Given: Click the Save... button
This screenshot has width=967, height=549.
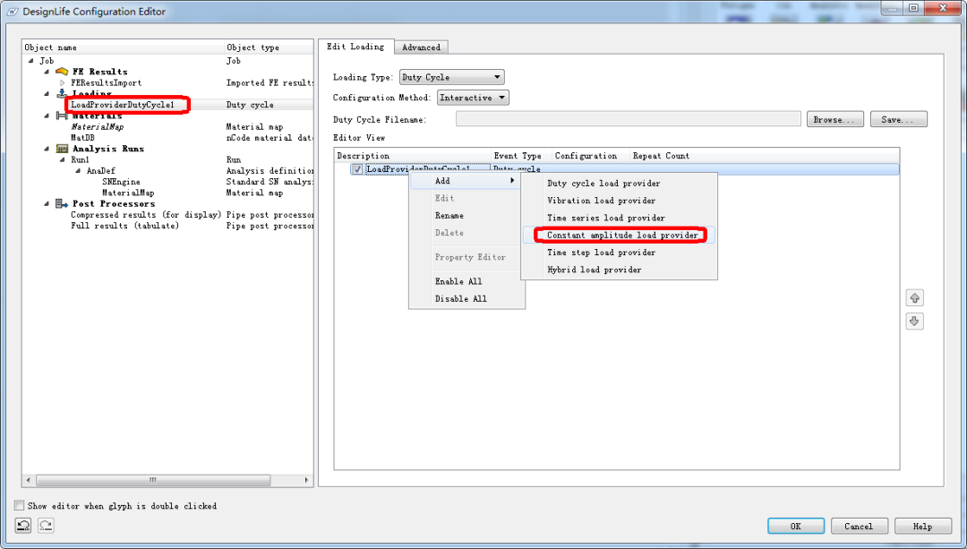Looking at the screenshot, I should (899, 119).
